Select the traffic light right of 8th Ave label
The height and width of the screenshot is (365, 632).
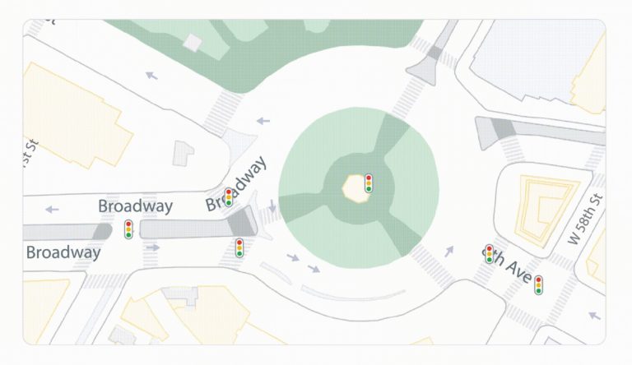click(538, 285)
